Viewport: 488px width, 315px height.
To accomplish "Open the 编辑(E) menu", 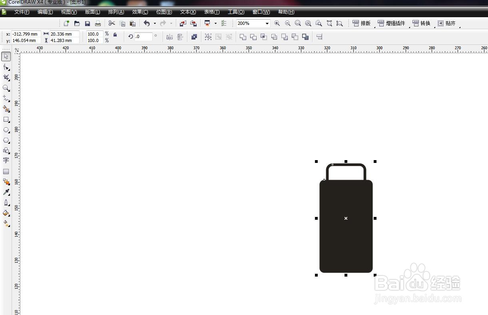I will coord(45,12).
